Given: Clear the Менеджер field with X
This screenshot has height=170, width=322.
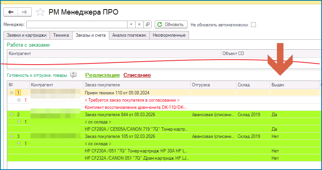Looking at the screenshot, I should tap(139, 24).
